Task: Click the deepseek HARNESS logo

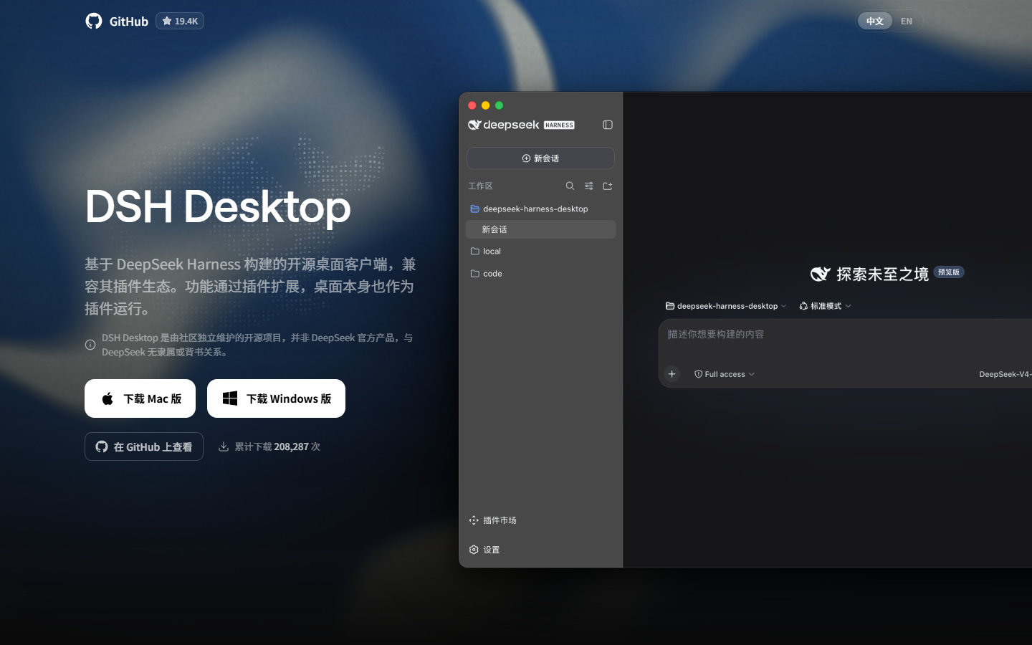Action: click(521, 125)
